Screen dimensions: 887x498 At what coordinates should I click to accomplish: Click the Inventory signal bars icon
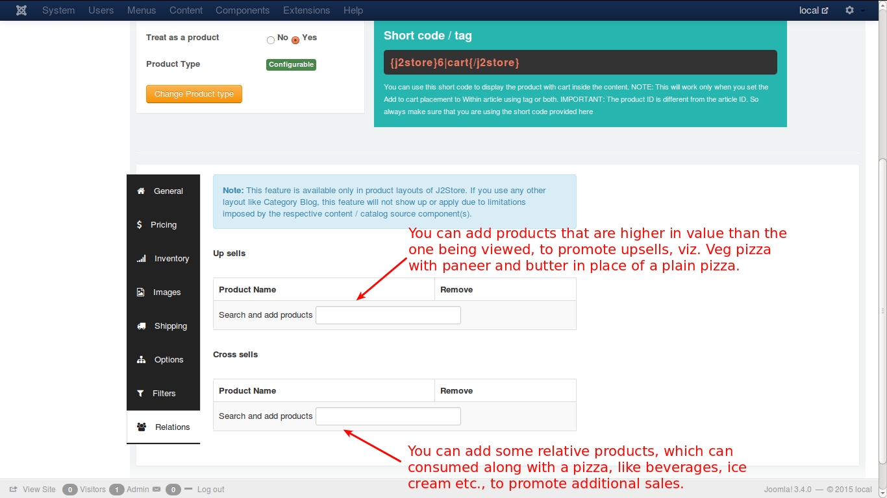tap(141, 259)
